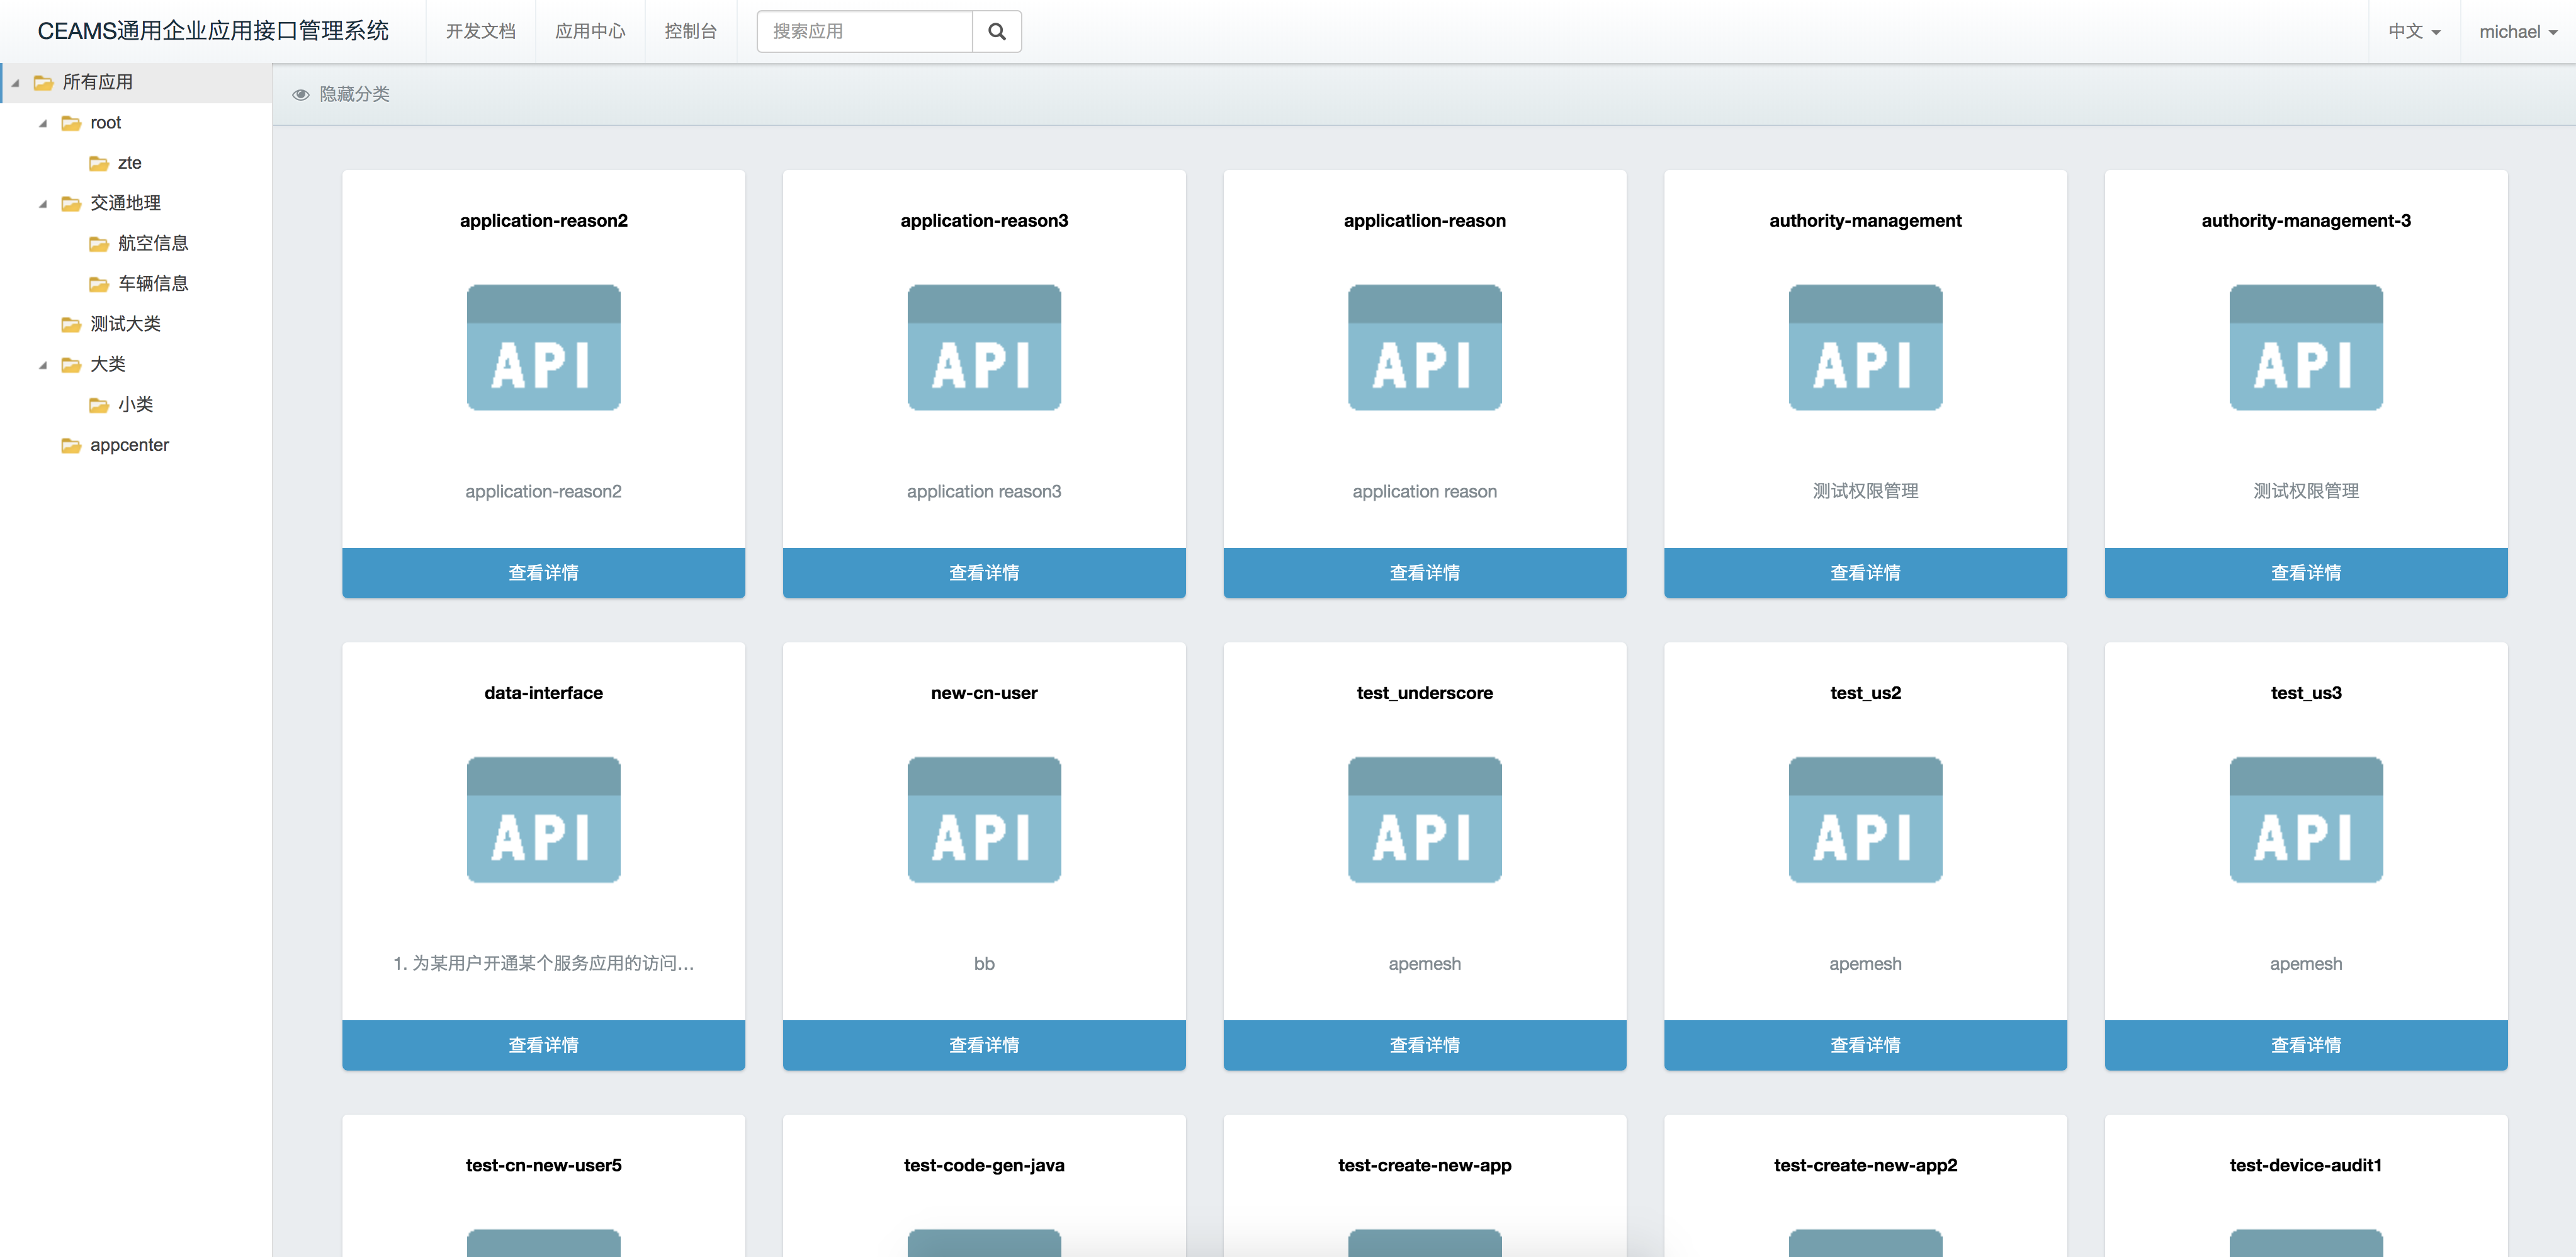2576x1257 pixels.
Task: View details of application-reason2 via 查看详情
Action: pos(543,573)
